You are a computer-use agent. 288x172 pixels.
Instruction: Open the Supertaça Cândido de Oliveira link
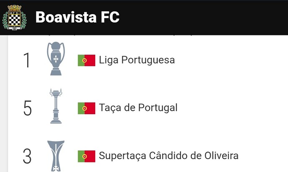click(169, 156)
